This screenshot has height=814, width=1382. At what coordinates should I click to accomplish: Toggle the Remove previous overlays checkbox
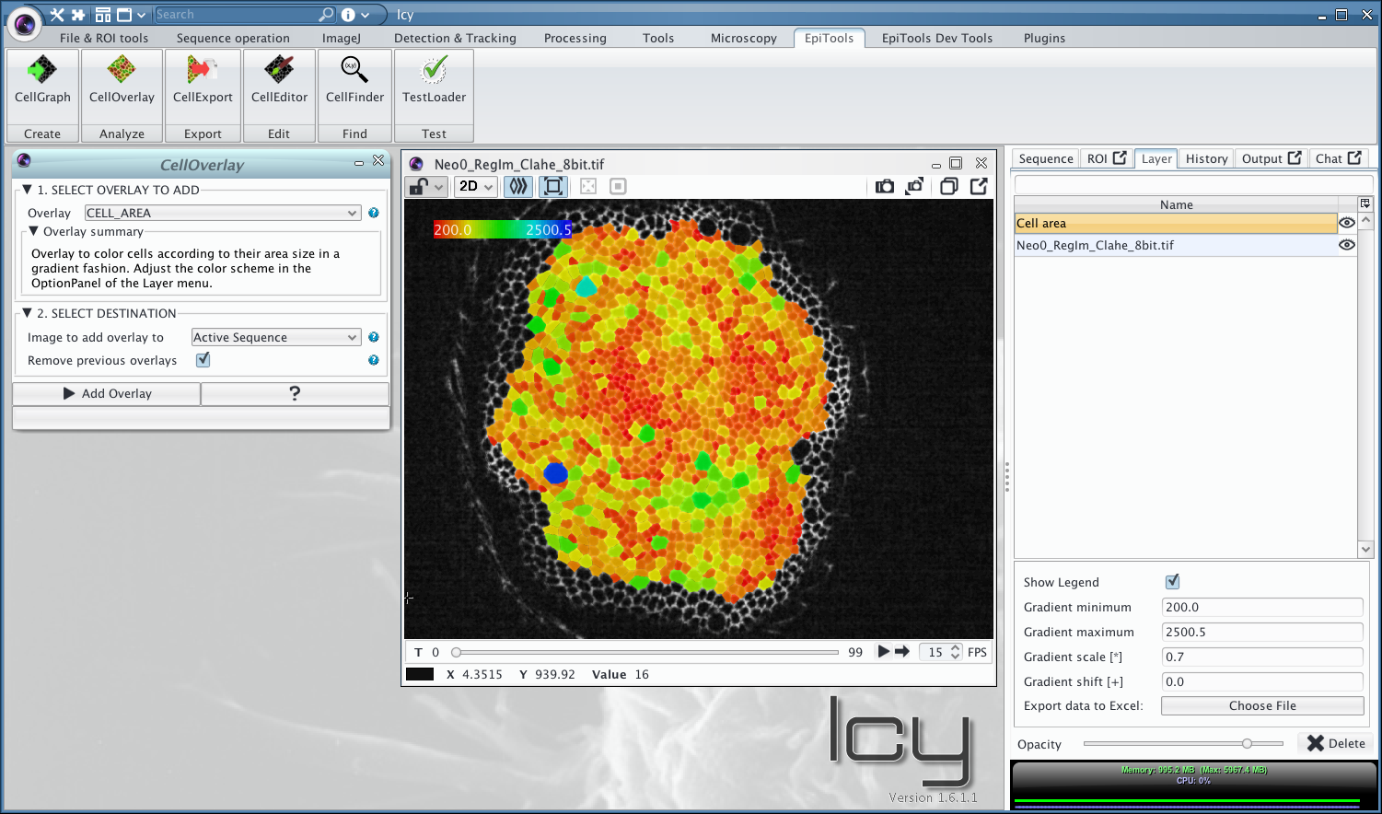203,360
